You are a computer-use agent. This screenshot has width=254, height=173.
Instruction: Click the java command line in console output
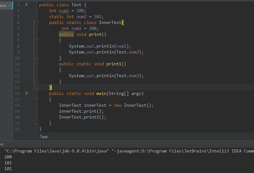click(x=129, y=151)
